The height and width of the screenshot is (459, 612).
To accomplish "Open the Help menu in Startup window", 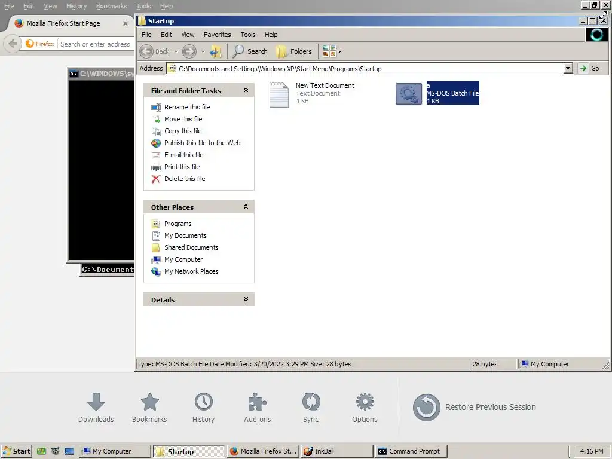I will coord(271,35).
